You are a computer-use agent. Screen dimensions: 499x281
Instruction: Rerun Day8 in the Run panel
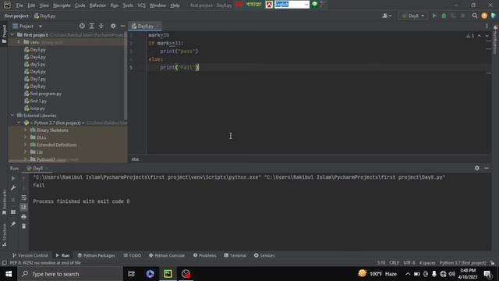point(13,179)
